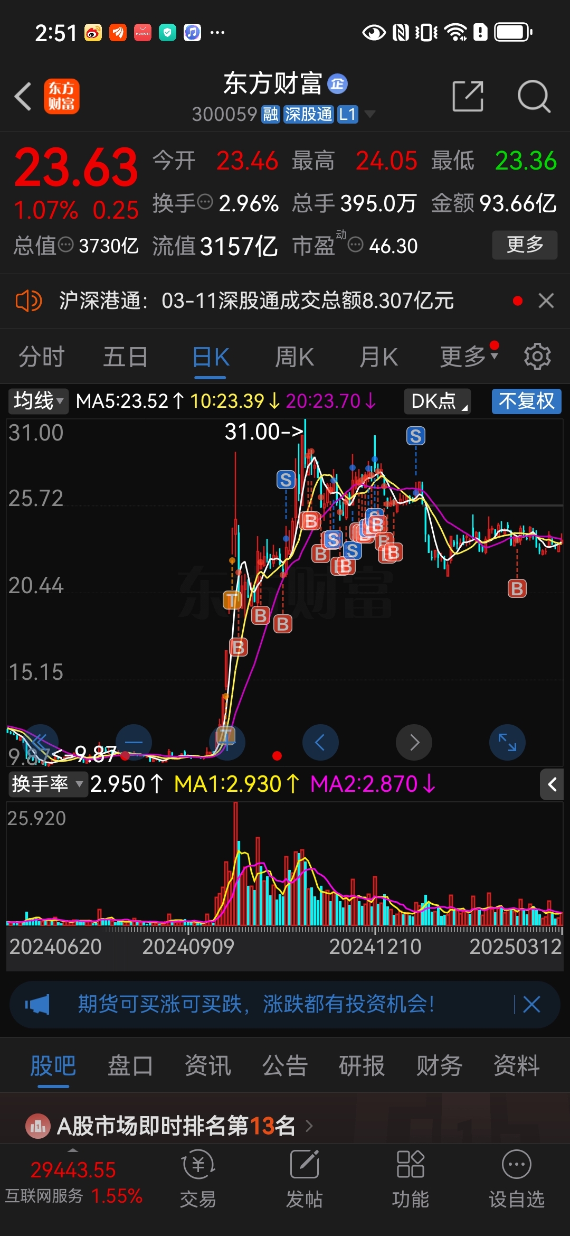Switch to 分时 chart tab
This screenshot has height=1236, width=570.
point(42,357)
